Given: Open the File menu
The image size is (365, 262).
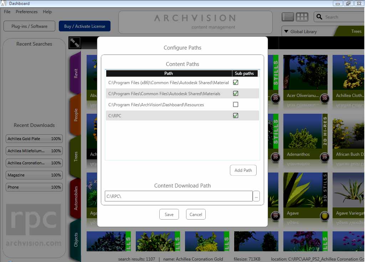Looking at the screenshot, I should pos(7,12).
